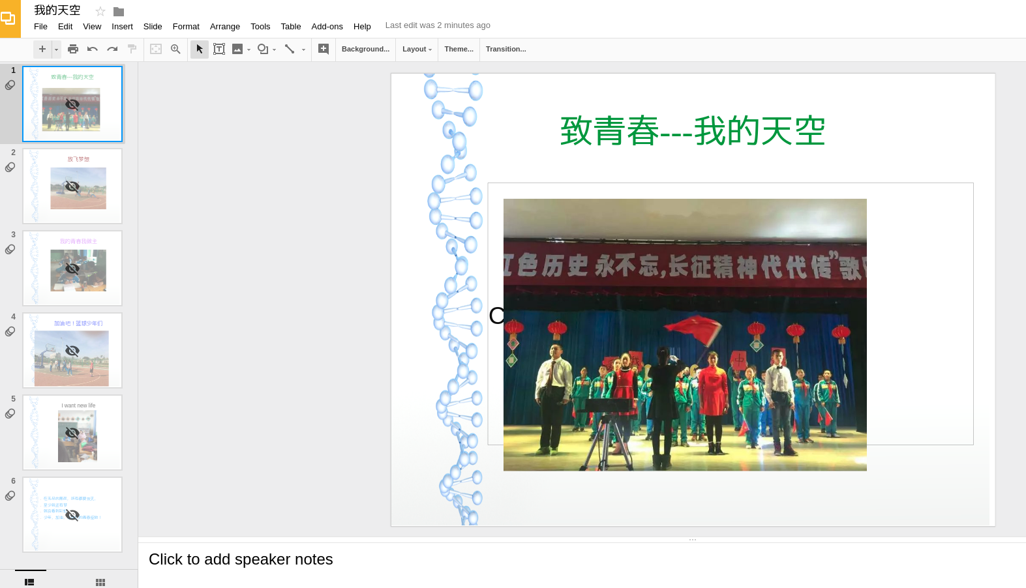Choose the Select arrow tool

(200, 49)
